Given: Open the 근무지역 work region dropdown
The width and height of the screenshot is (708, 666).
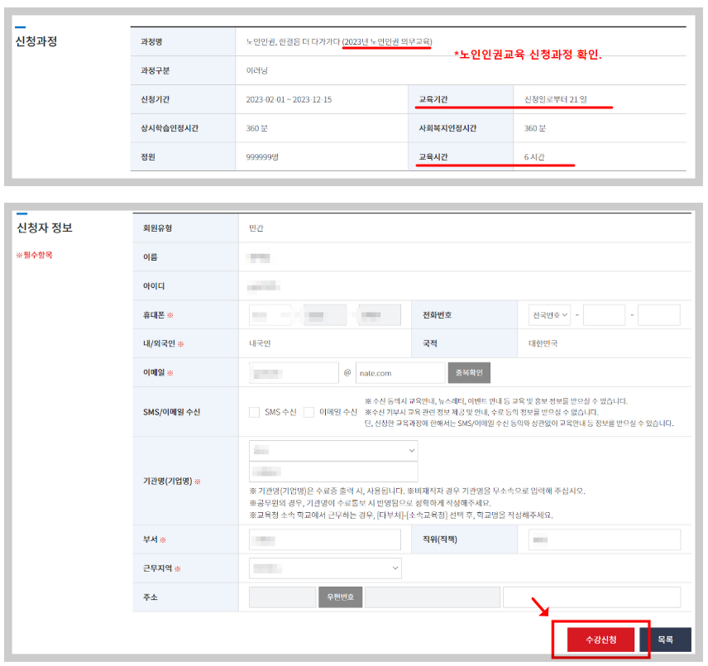Looking at the screenshot, I should tap(325, 568).
